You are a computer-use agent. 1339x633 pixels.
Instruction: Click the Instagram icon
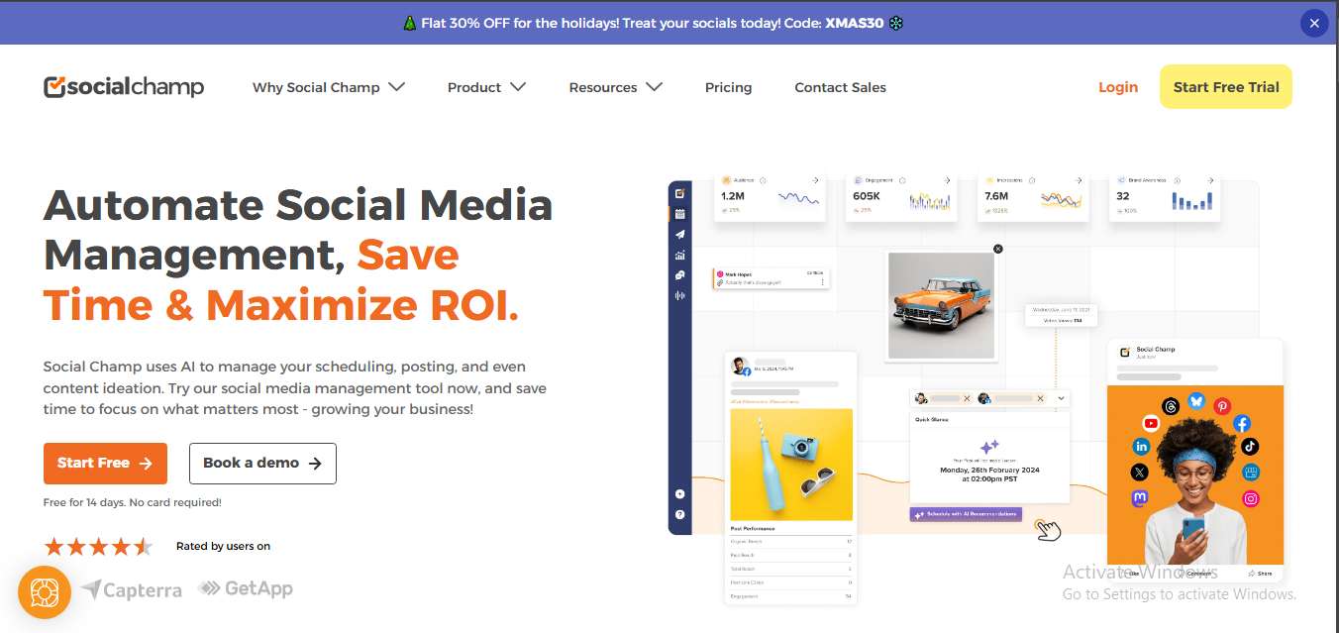1251,498
